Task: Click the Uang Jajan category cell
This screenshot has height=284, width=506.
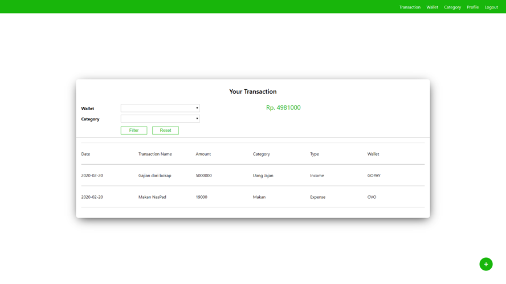Action: [263, 176]
